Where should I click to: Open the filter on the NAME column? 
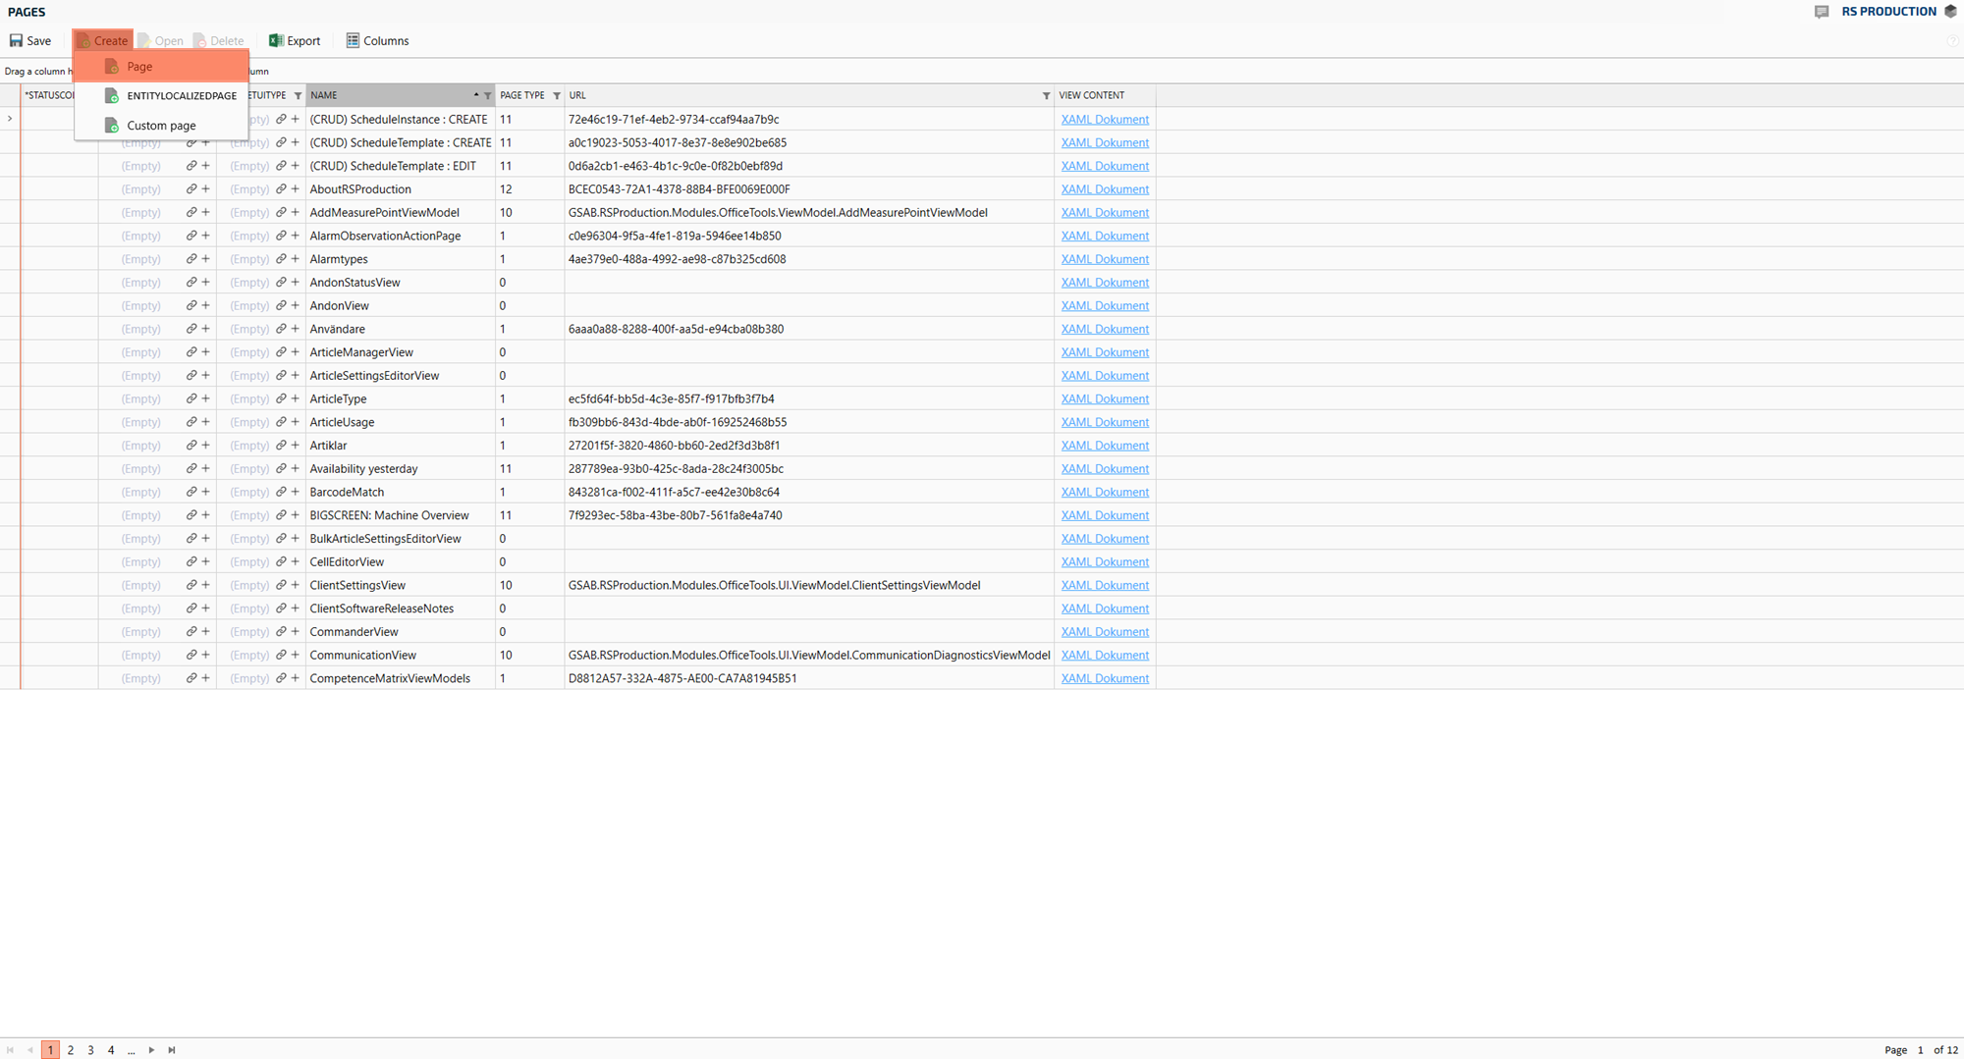pos(487,96)
